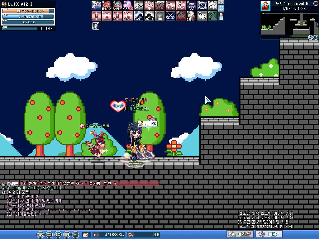This screenshot has width=319, height=239.
Task: Use the blue chocolate potion on S slot
Action: (117, 5)
